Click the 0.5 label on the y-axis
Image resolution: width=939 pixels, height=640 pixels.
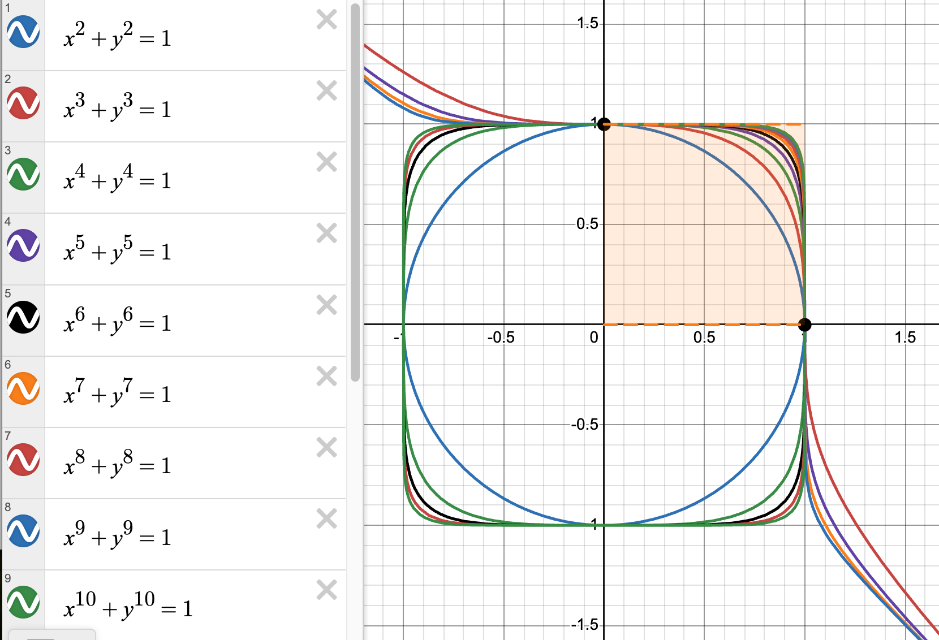click(x=587, y=224)
